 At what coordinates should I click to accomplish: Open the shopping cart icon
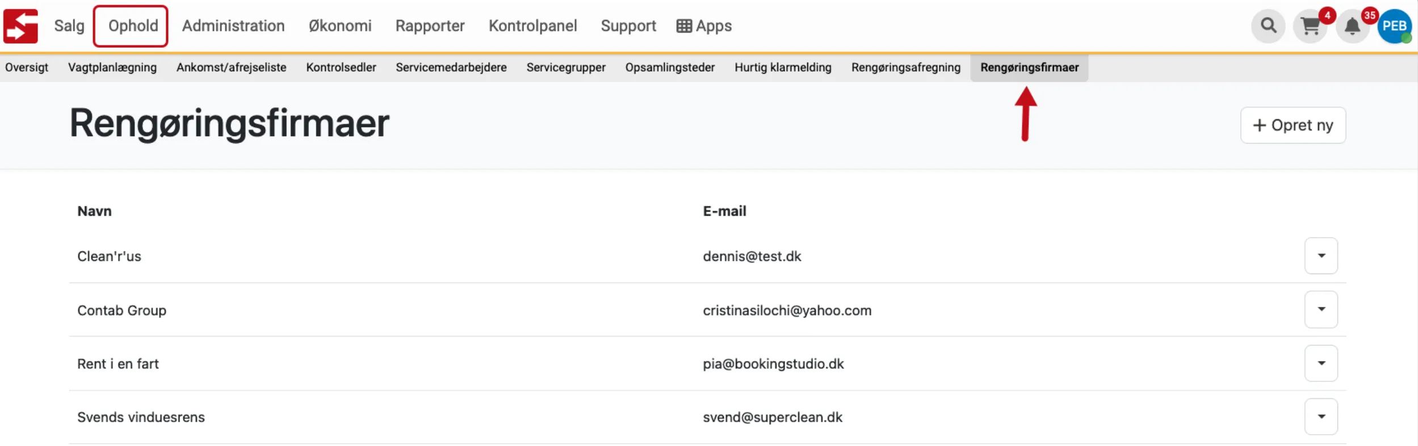coord(1310,26)
